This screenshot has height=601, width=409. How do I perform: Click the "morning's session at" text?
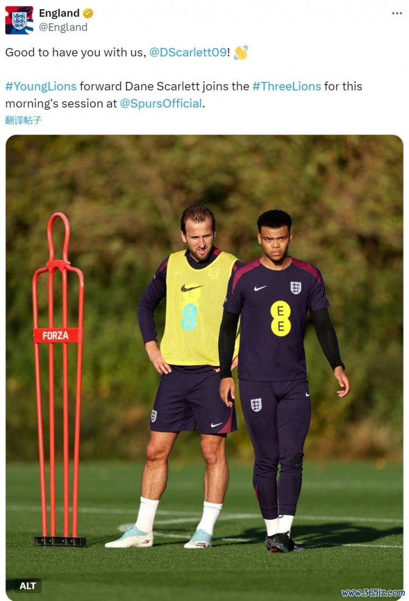(61, 103)
